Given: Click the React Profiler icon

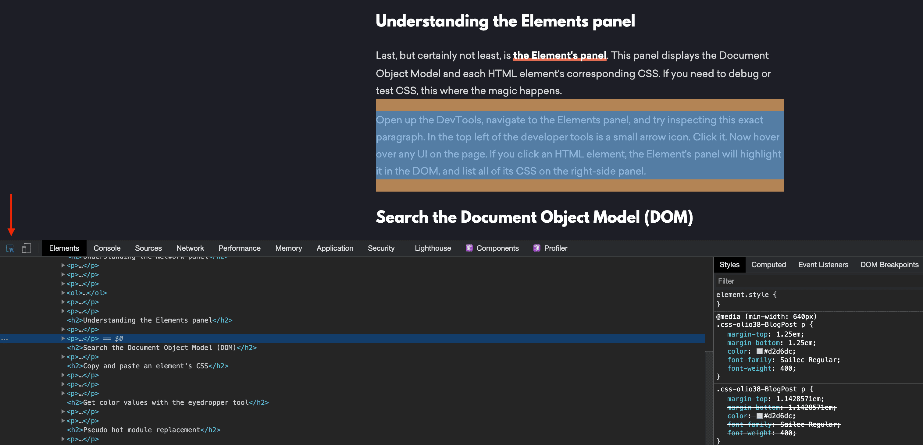Looking at the screenshot, I should [537, 248].
